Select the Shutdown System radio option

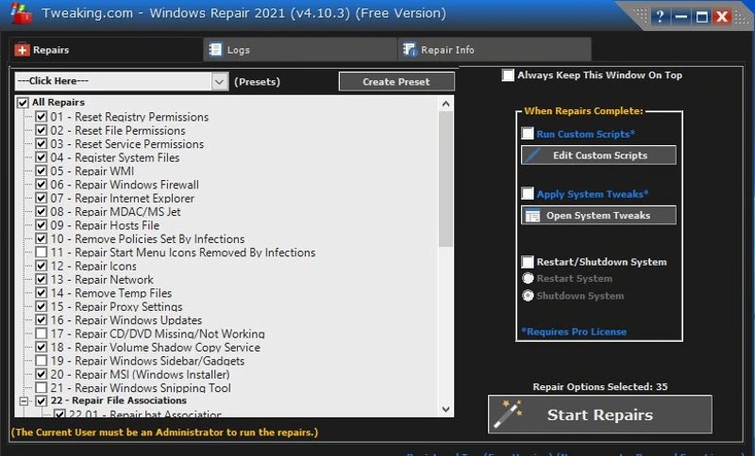pyautogui.click(x=528, y=296)
